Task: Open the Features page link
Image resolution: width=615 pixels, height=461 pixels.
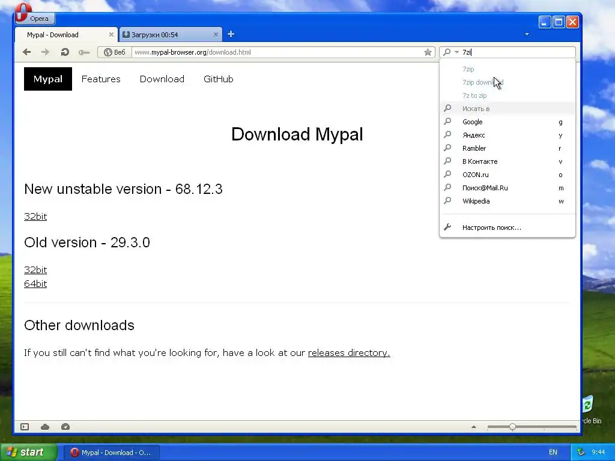Action: click(101, 79)
